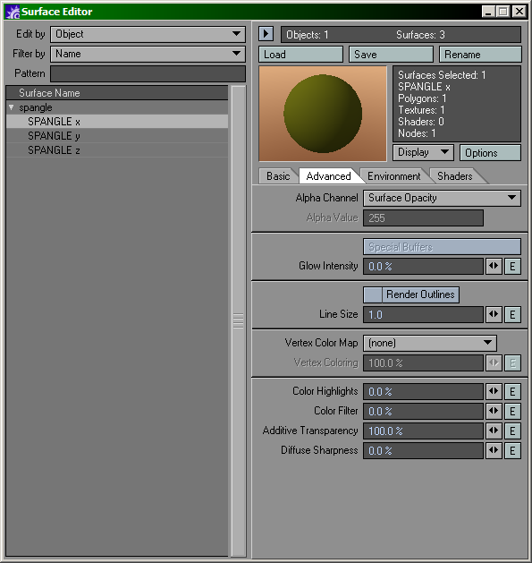Collapse the spangle object tree
This screenshot has width=532, height=563.
point(11,107)
